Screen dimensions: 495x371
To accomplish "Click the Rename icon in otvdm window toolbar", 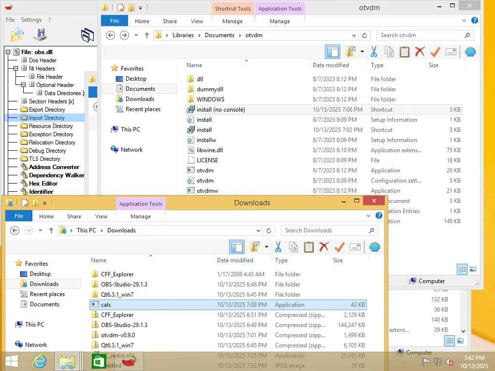I will click(451, 52).
